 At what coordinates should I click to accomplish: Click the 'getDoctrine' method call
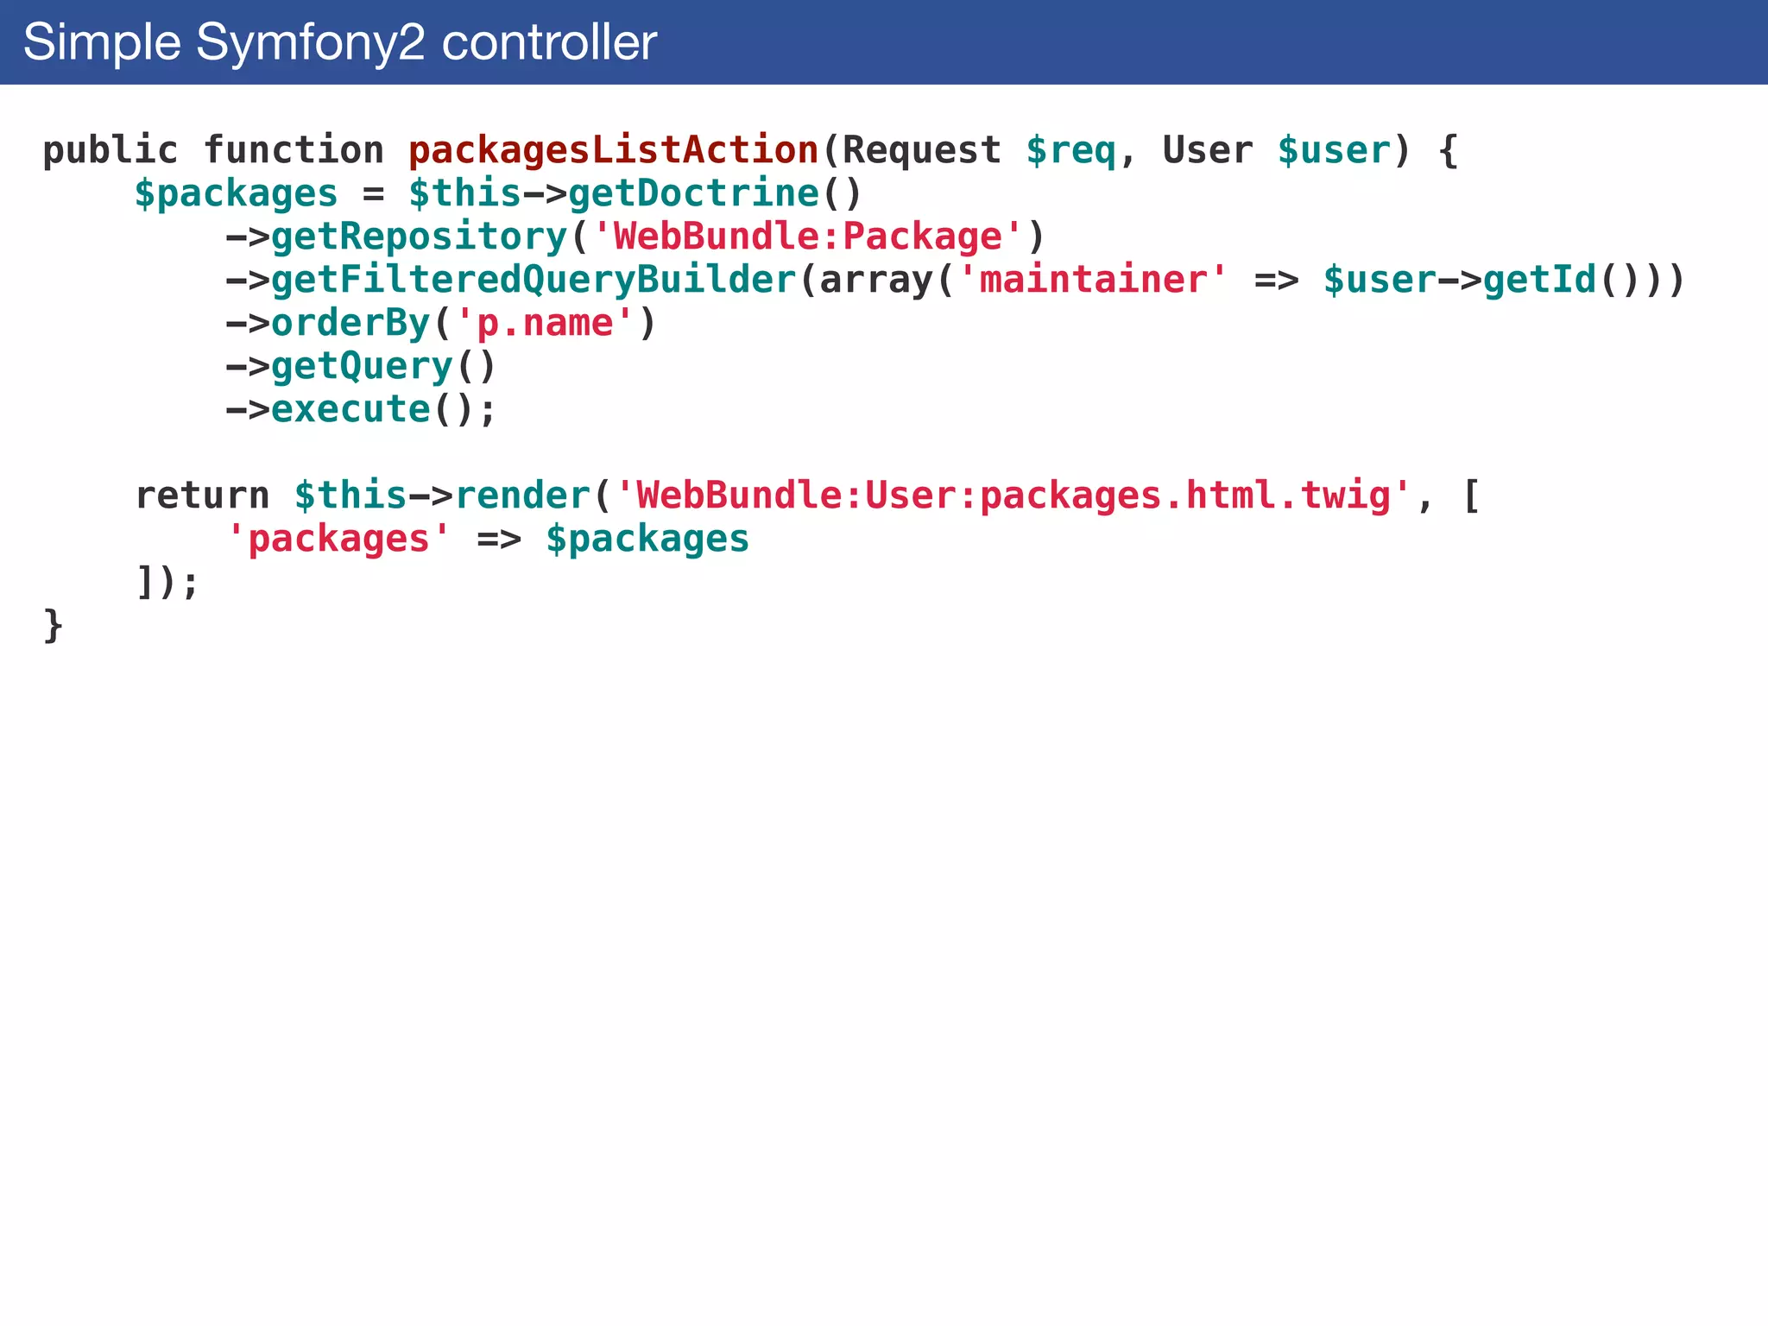pos(693,193)
